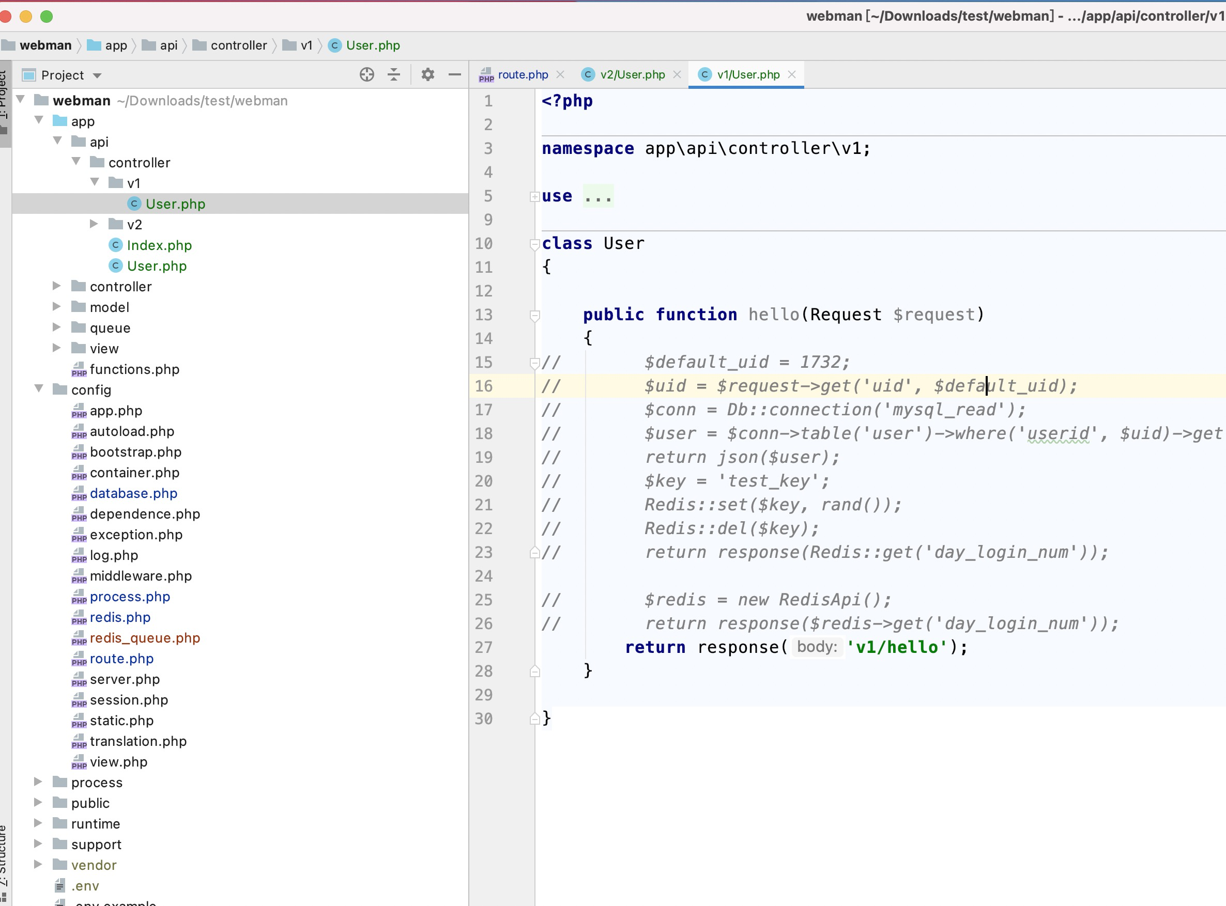Screen dimensions: 1226x906
Task: Select Index.php under v2 directory
Action: pos(158,245)
